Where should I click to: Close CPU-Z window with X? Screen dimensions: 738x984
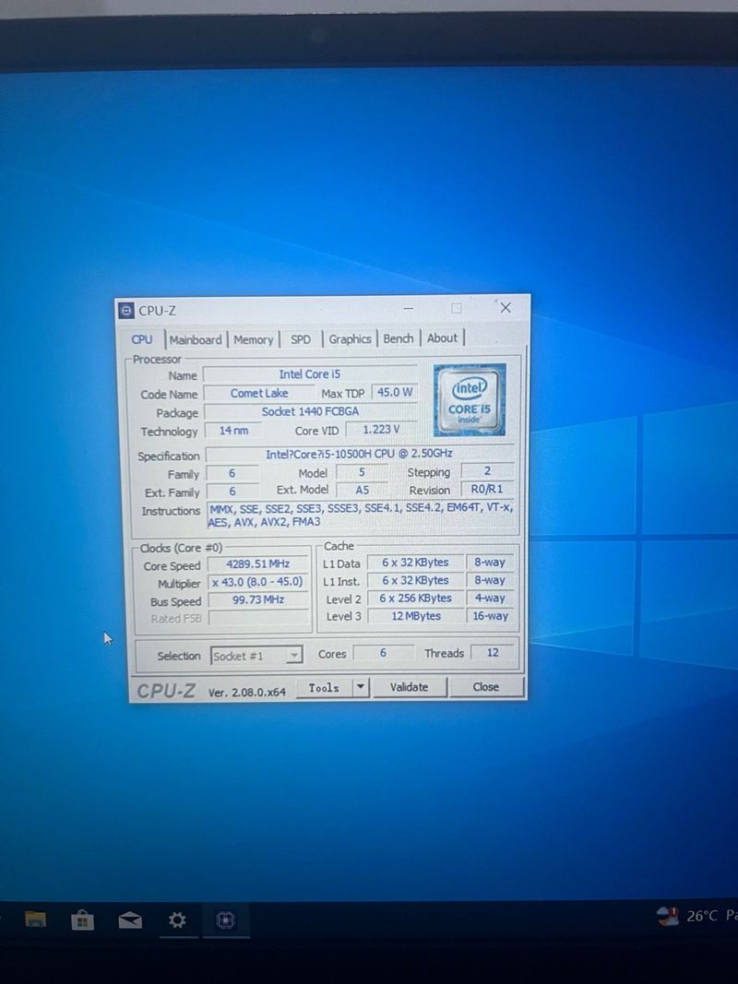tap(506, 307)
